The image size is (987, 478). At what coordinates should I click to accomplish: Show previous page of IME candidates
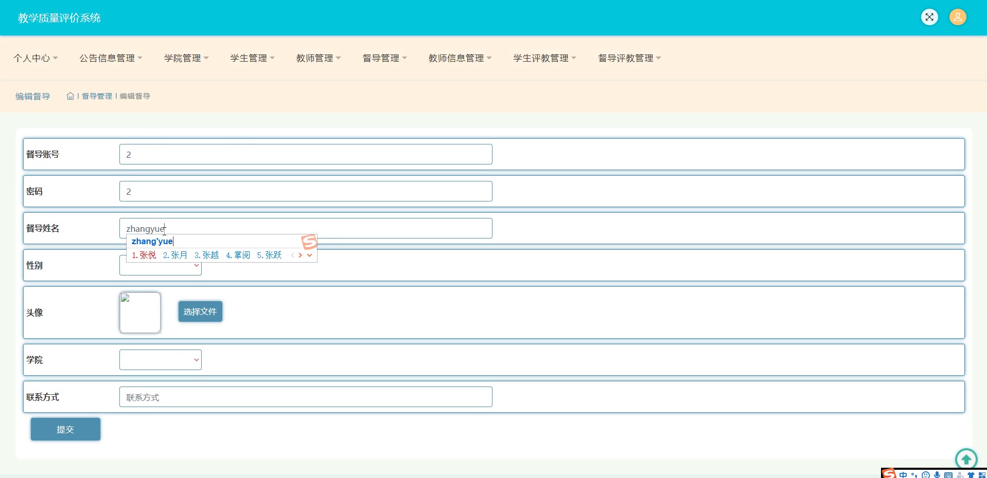coord(292,255)
